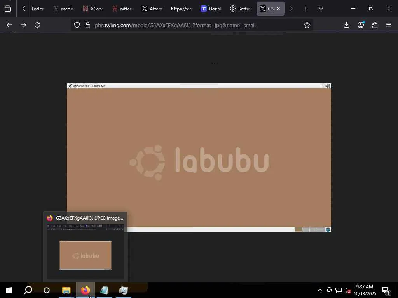The height and width of the screenshot is (298, 398).
Task: Switch to the 'Settin' tab
Action: (241, 9)
